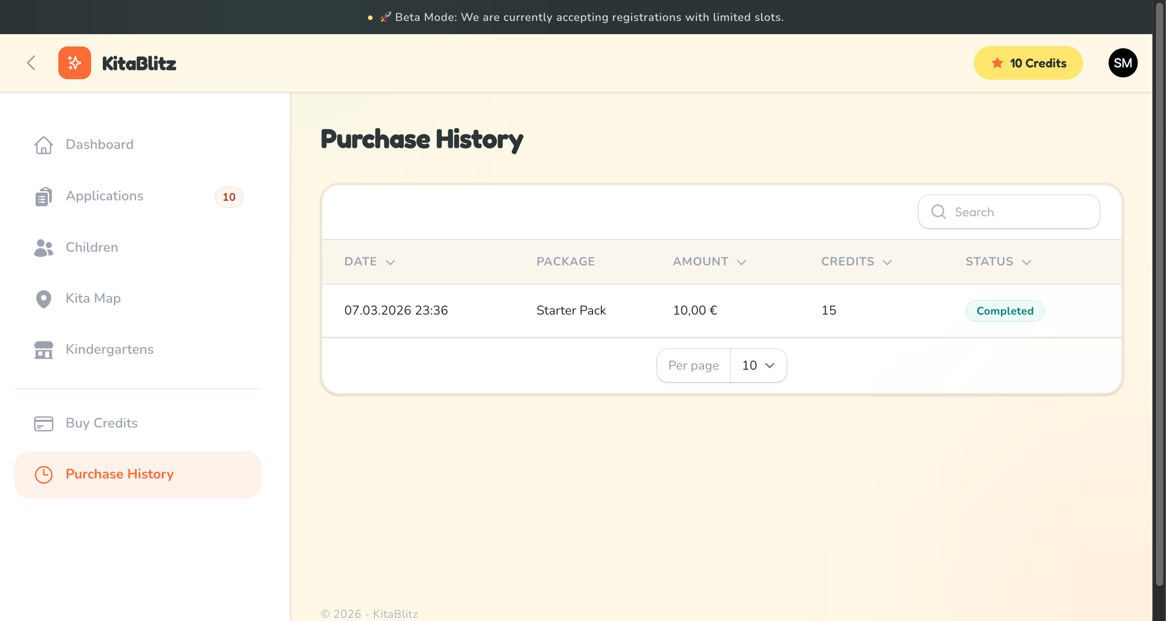Screen dimensions: 1166x621
Task: Click the 10 Credits button
Action: [1028, 63]
